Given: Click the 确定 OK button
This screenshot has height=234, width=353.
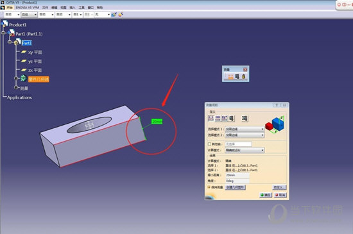Looking at the screenshot, I should [266, 195].
